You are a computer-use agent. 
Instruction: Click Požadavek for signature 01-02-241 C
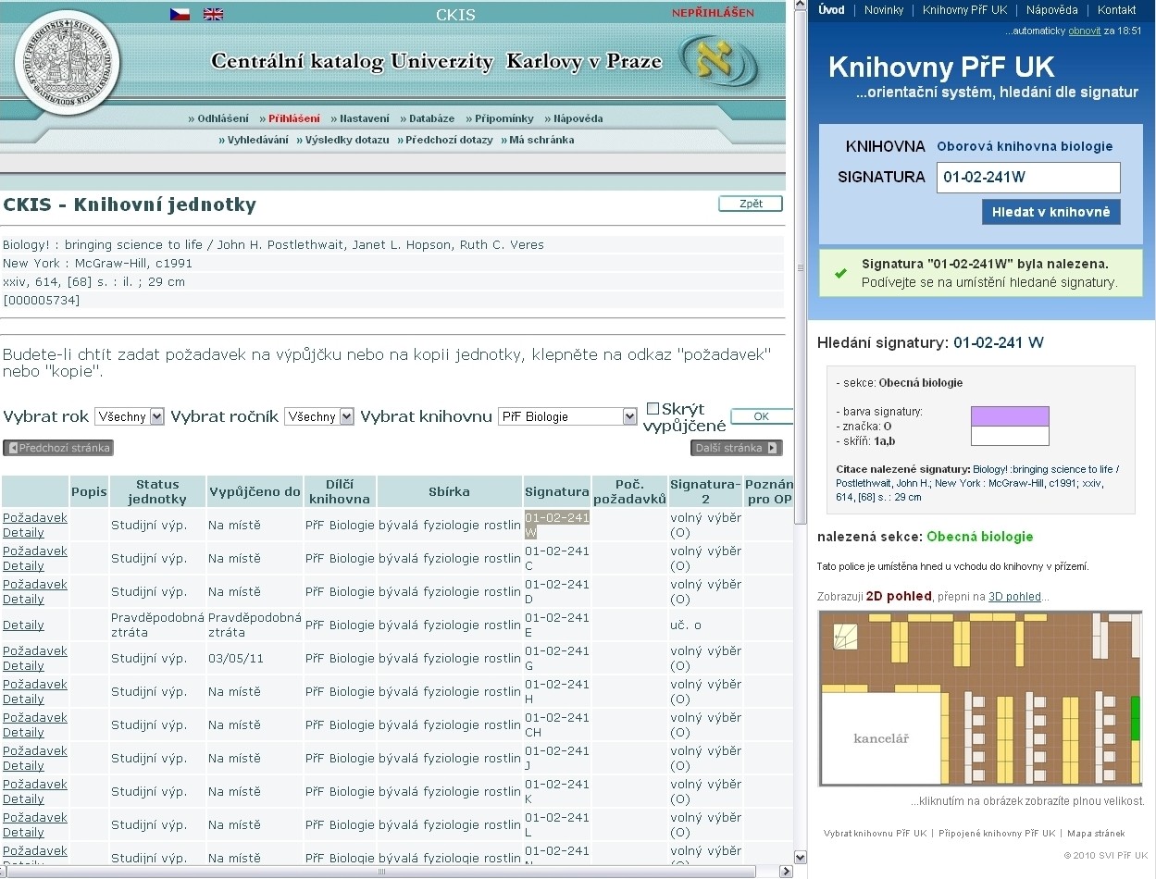[x=35, y=551]
